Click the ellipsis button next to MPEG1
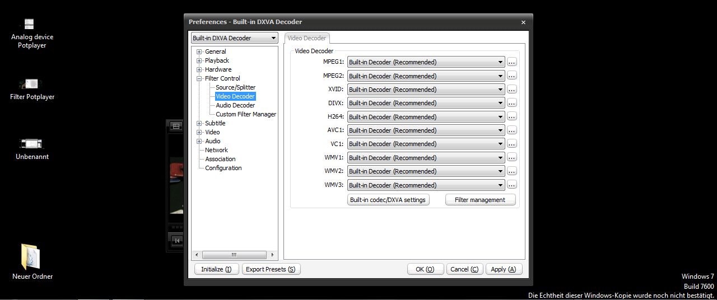The image size is (717, 300). pyautogui.click(x=511, y=62)
